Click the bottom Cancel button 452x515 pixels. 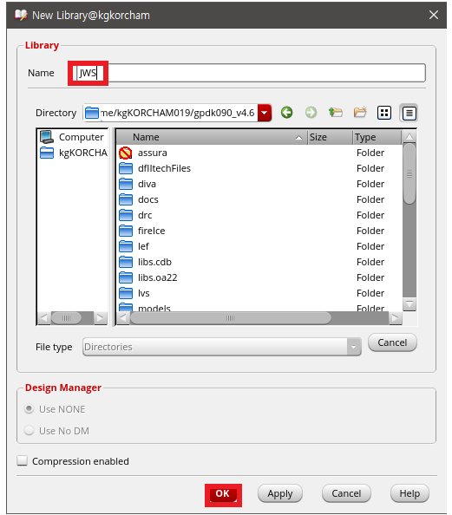click(346, 493)
